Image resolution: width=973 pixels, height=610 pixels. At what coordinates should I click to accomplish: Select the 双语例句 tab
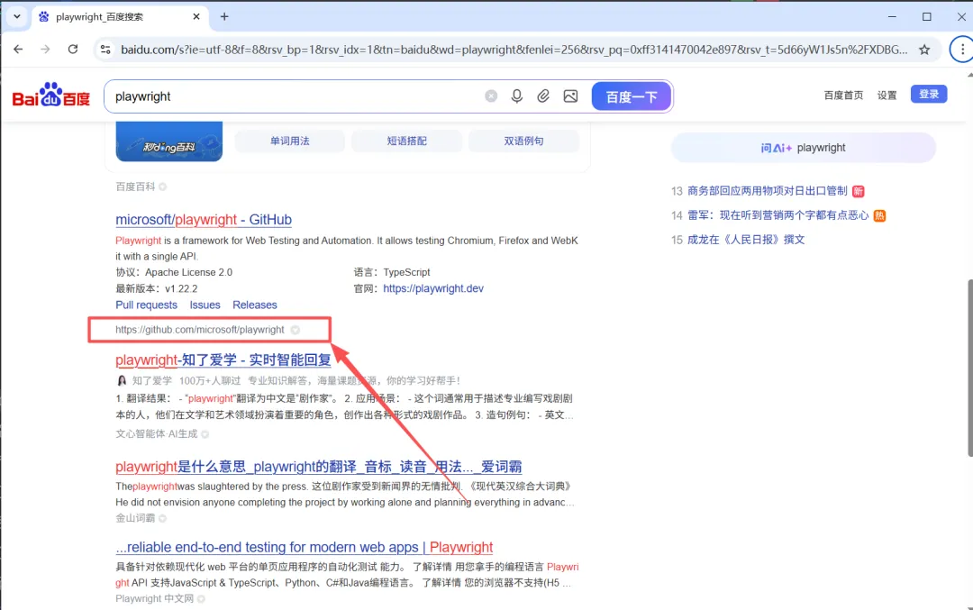pos(523,141)
